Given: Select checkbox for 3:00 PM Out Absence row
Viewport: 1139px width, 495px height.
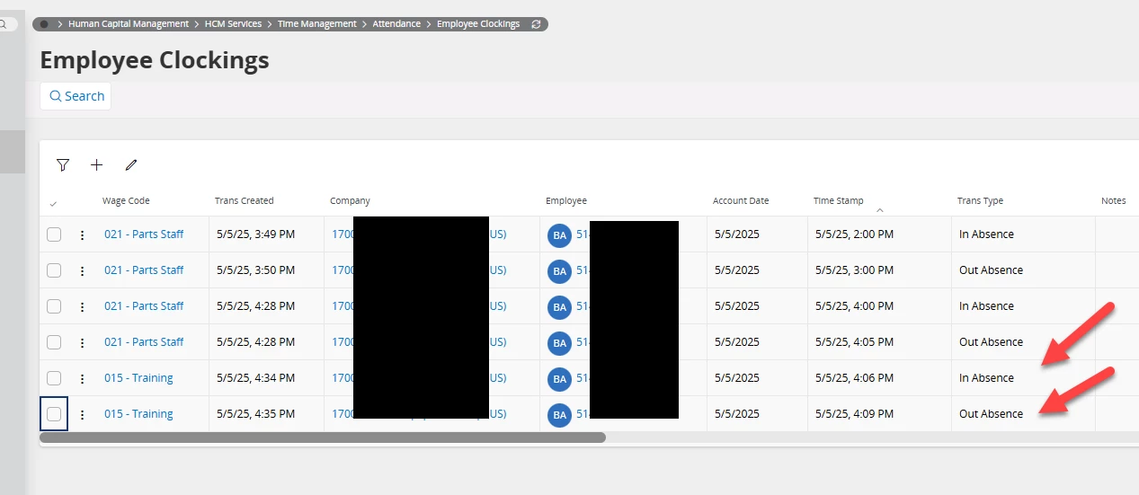Looking at the screenshot, I should click(x=54, y=270).
